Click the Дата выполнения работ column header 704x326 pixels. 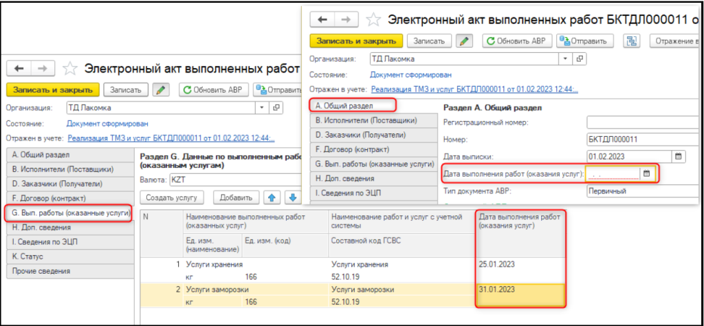pos(520,233)
